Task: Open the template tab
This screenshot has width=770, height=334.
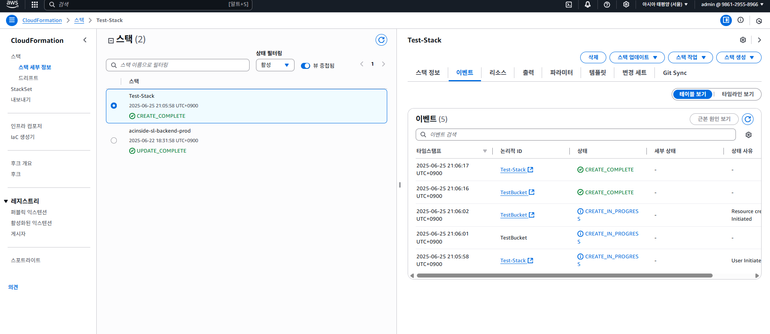Action: point(597,72)
